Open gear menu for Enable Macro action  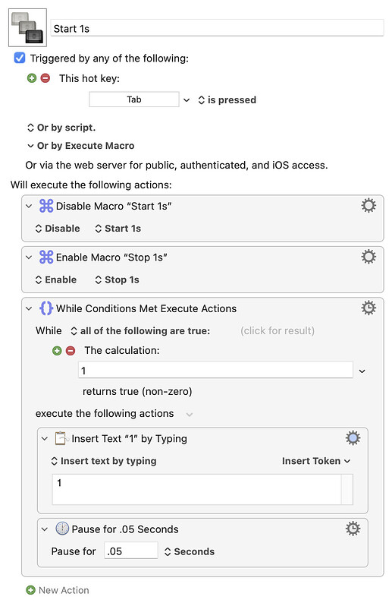(368, 257)
